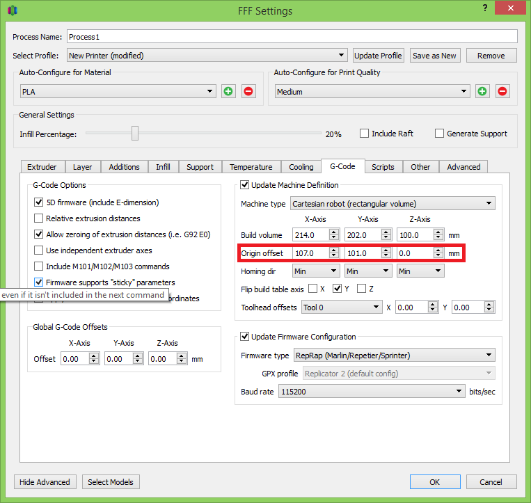Enable Include M101/M102/M103 commands

38,266
